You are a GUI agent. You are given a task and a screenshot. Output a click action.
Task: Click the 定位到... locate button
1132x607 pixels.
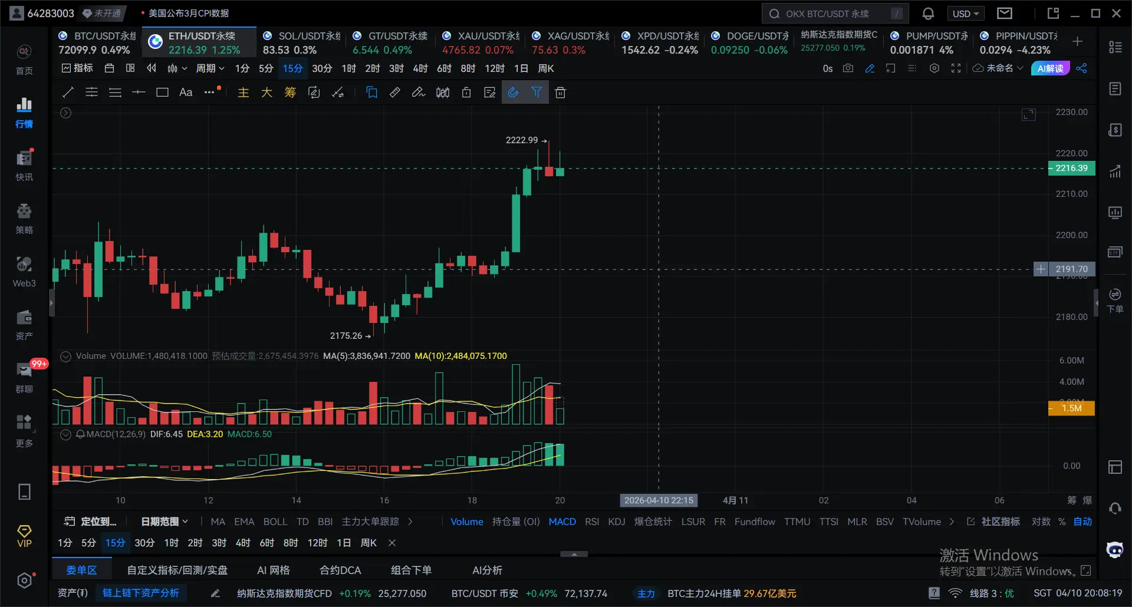click(x=90, y=522)
